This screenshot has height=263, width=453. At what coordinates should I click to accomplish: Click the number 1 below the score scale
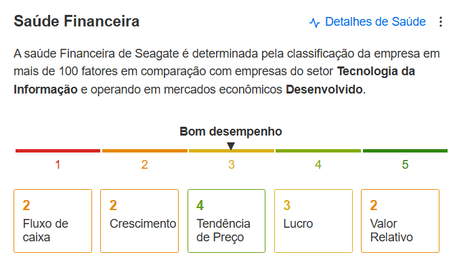click(58, 165)
